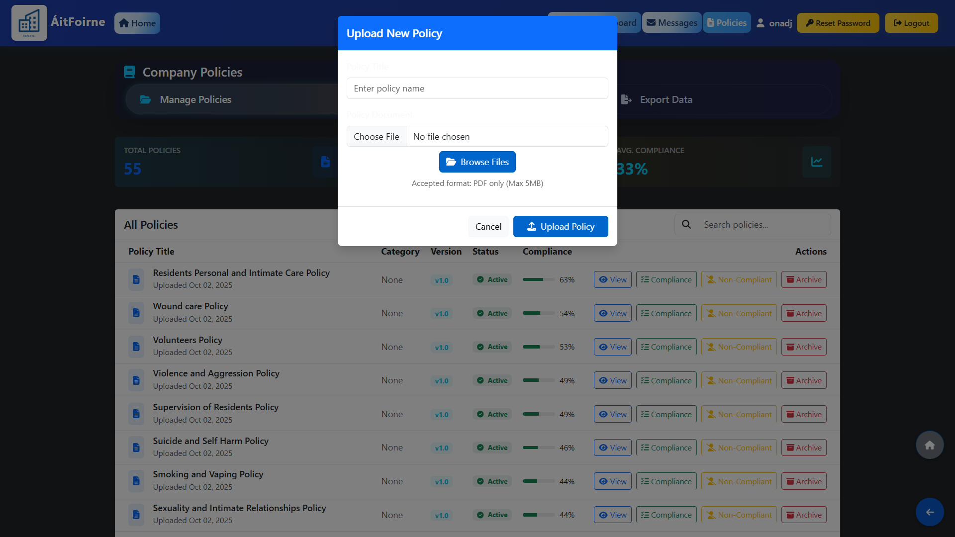Click the Violence and Aggression document icon
The height and width of the screenshot is (537, 955).
click(136, 380)
